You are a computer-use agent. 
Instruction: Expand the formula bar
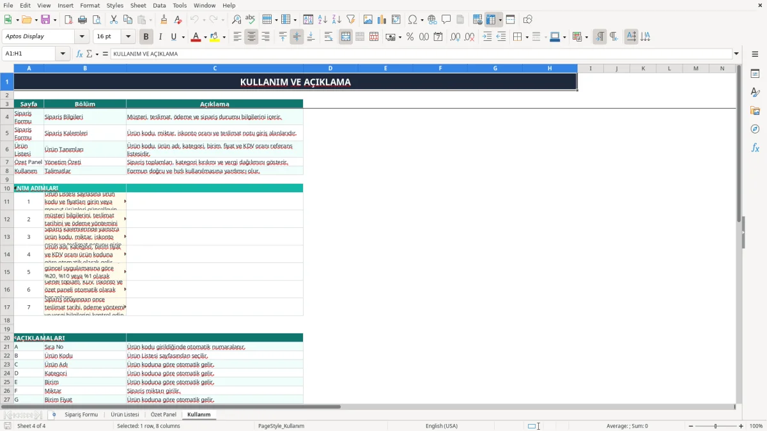[736, 54]
